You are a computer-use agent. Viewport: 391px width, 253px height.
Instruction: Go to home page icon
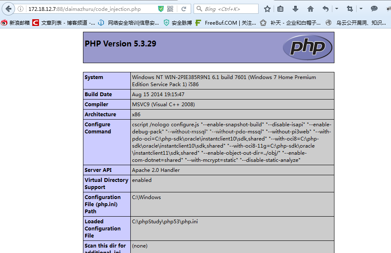[x=310, y=9]
